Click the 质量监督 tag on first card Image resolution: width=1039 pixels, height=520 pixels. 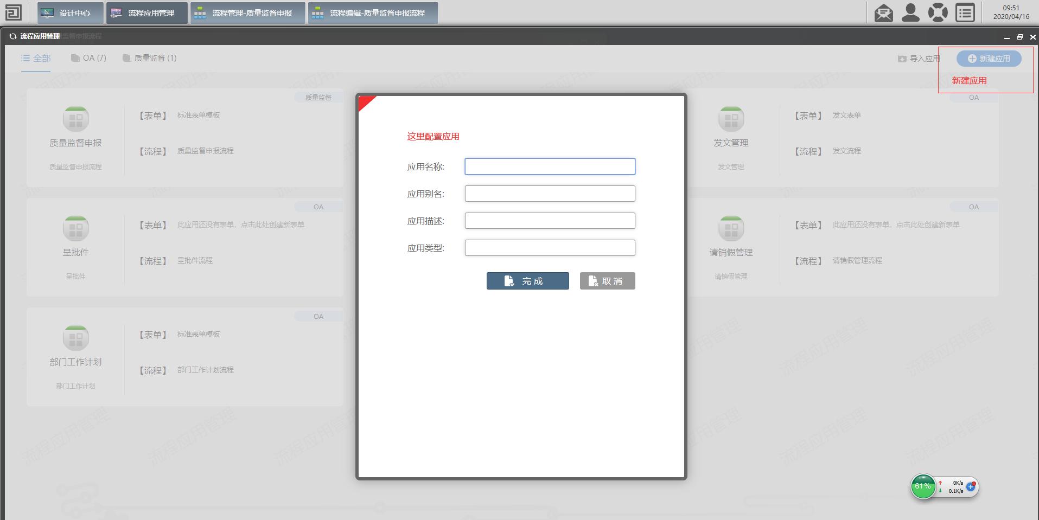(x=318, y=98)
